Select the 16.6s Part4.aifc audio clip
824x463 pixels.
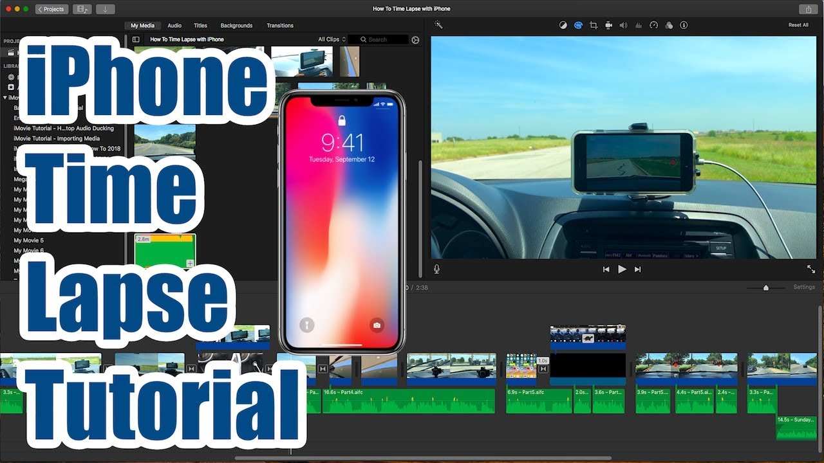(x=409, y=401)
